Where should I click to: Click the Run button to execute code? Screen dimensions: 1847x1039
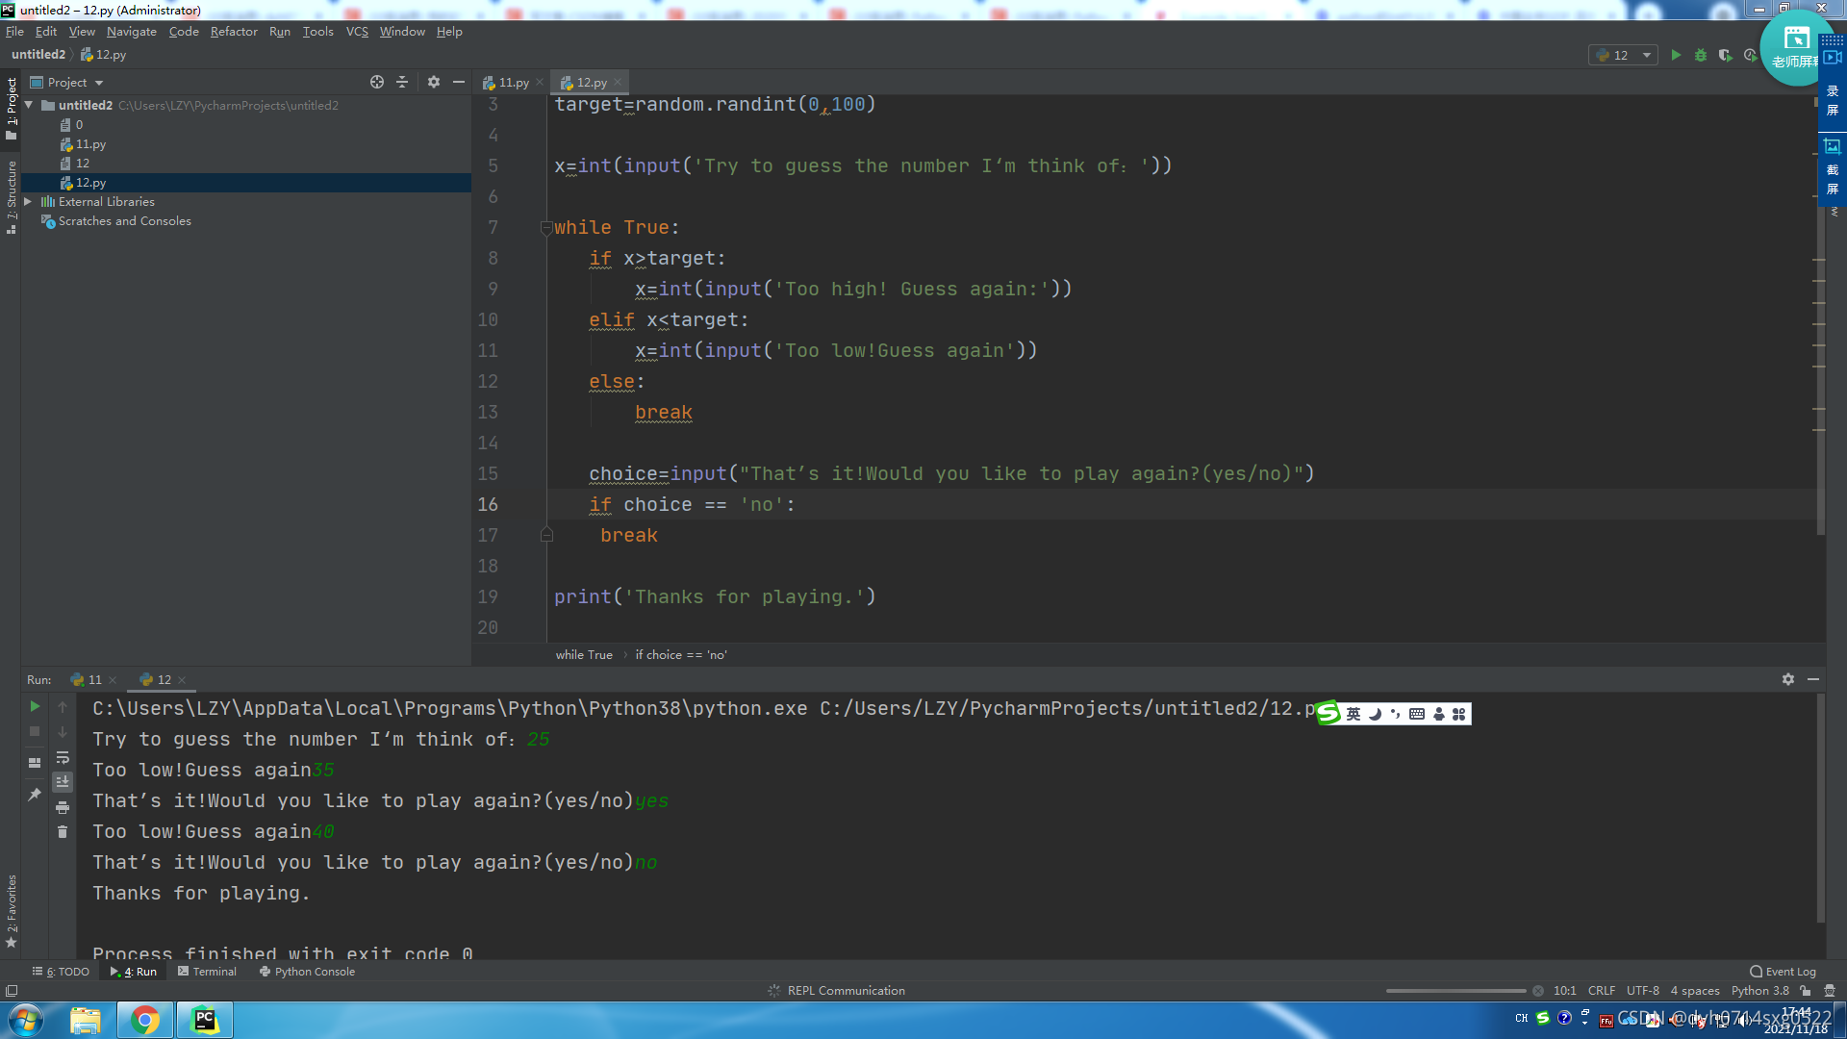(x=1675, y=55)
